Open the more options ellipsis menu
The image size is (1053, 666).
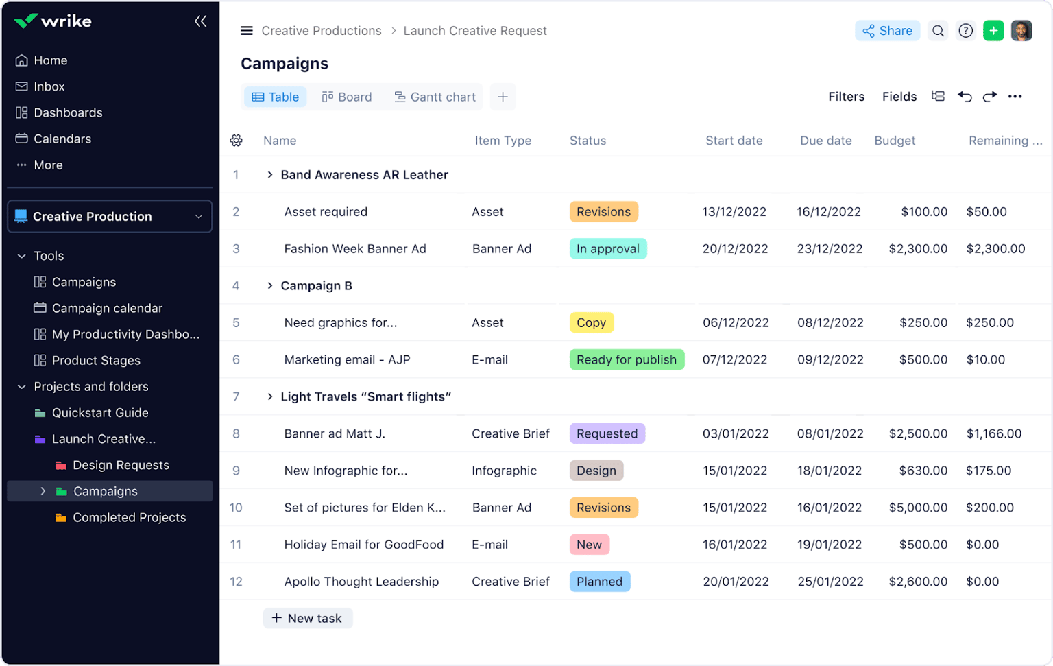pos(1015,97)
